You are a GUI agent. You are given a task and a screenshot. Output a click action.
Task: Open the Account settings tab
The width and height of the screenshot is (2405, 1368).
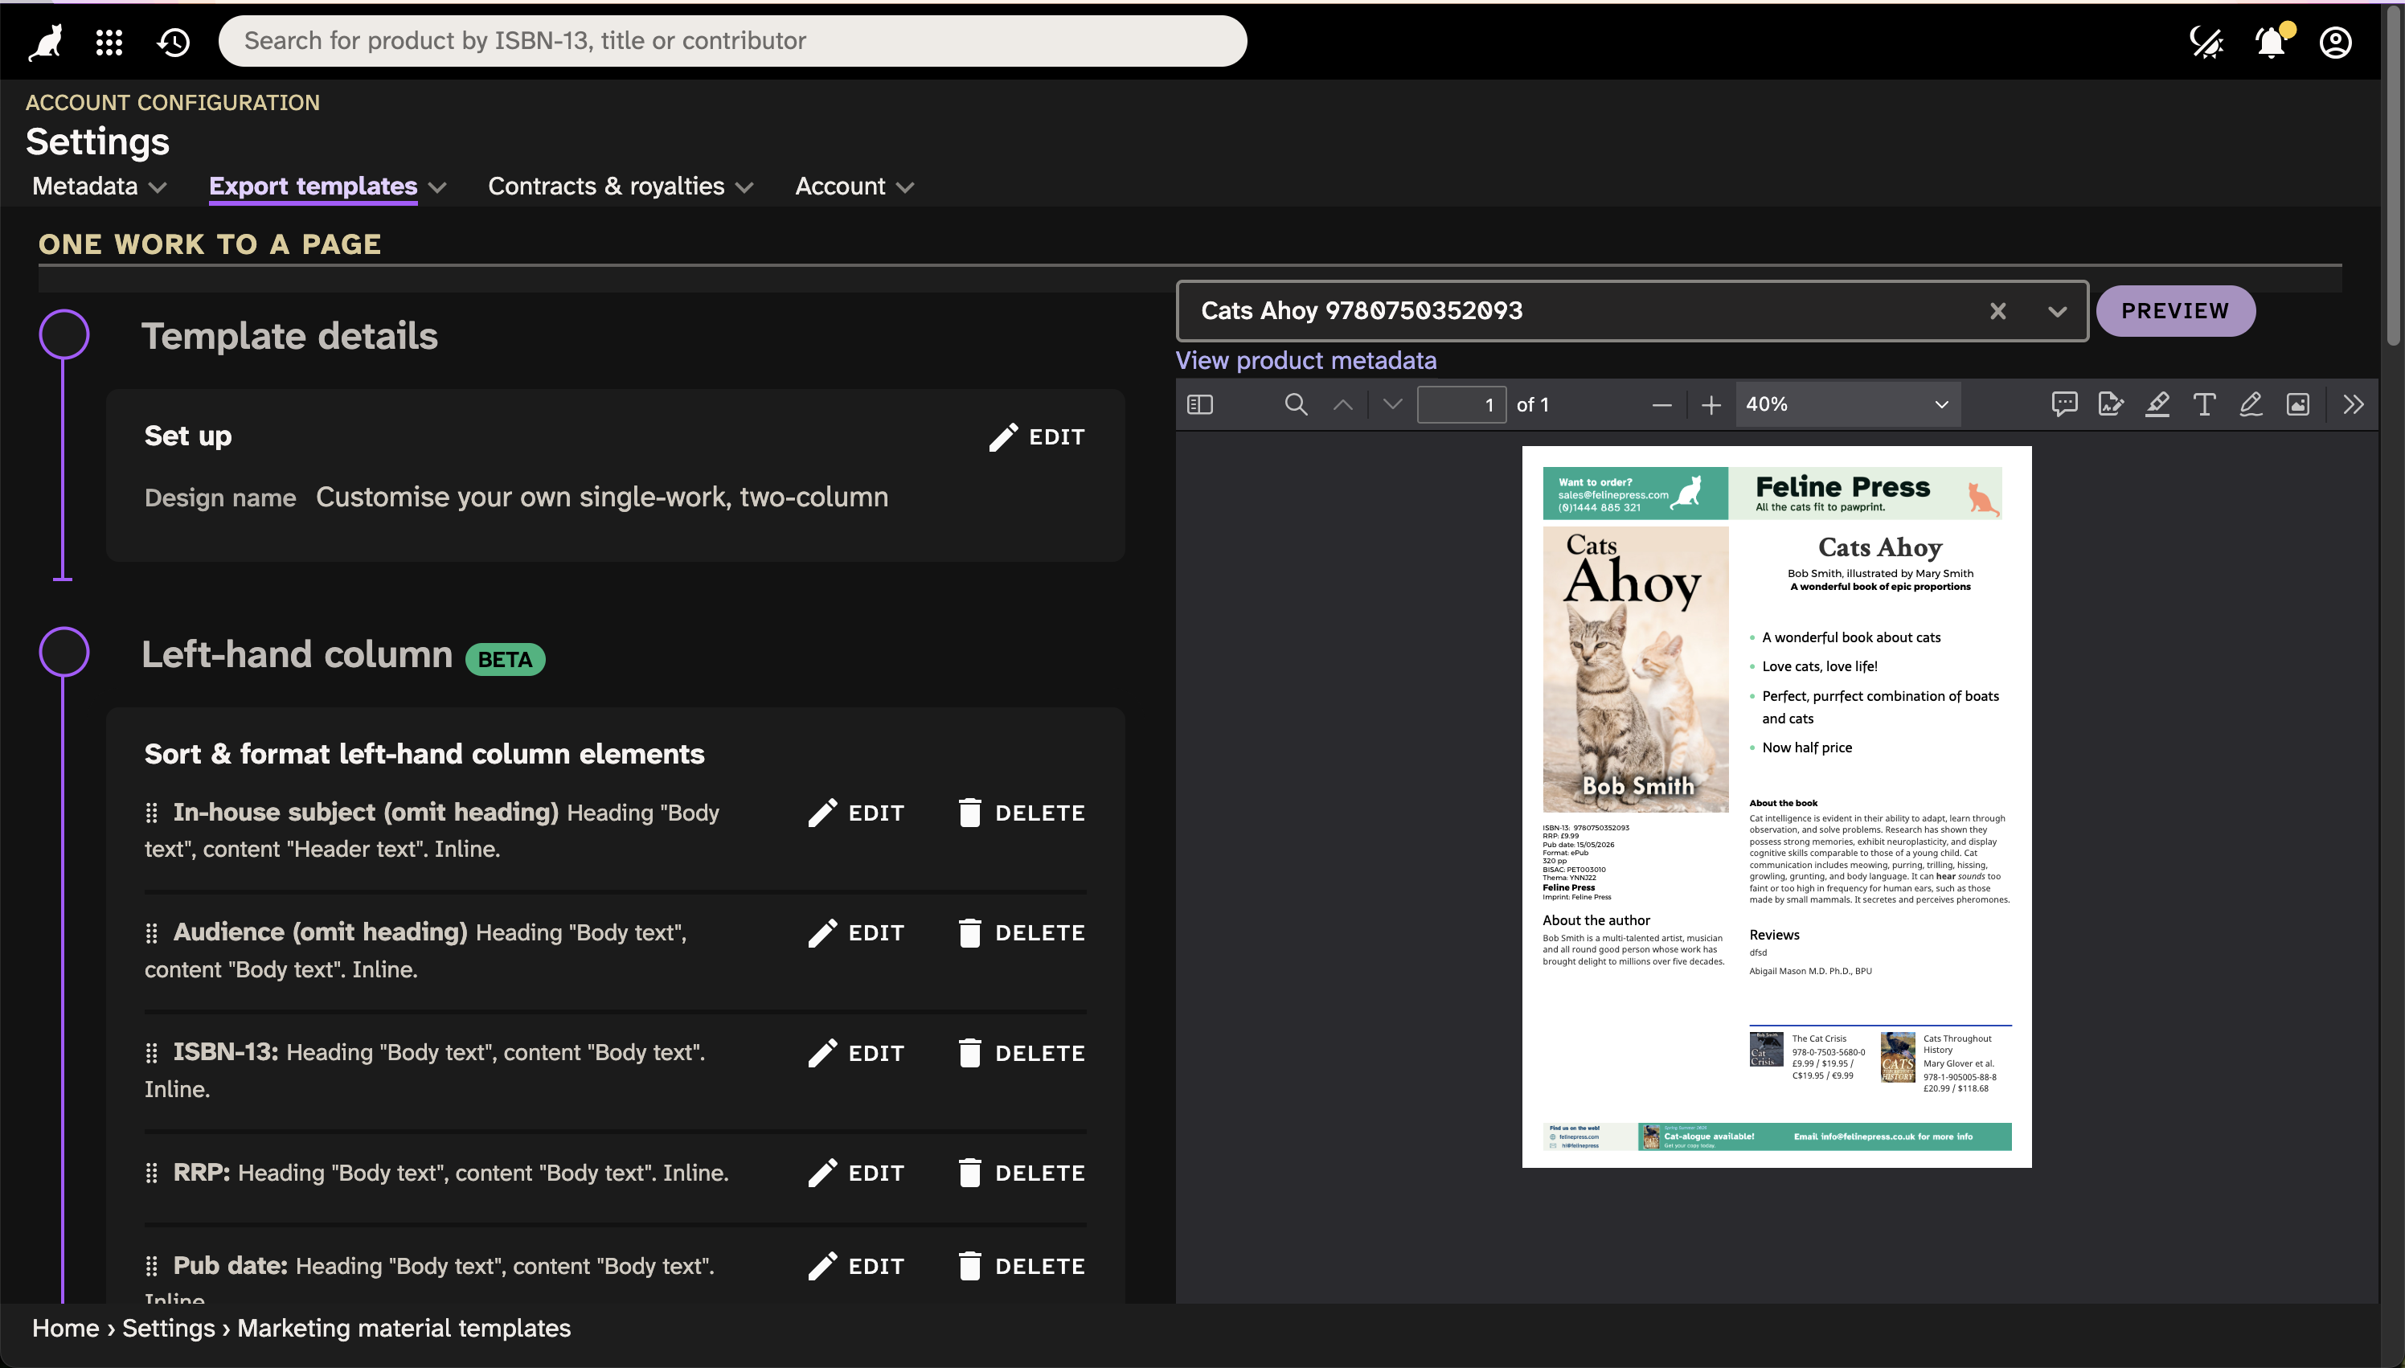(853, 186)
